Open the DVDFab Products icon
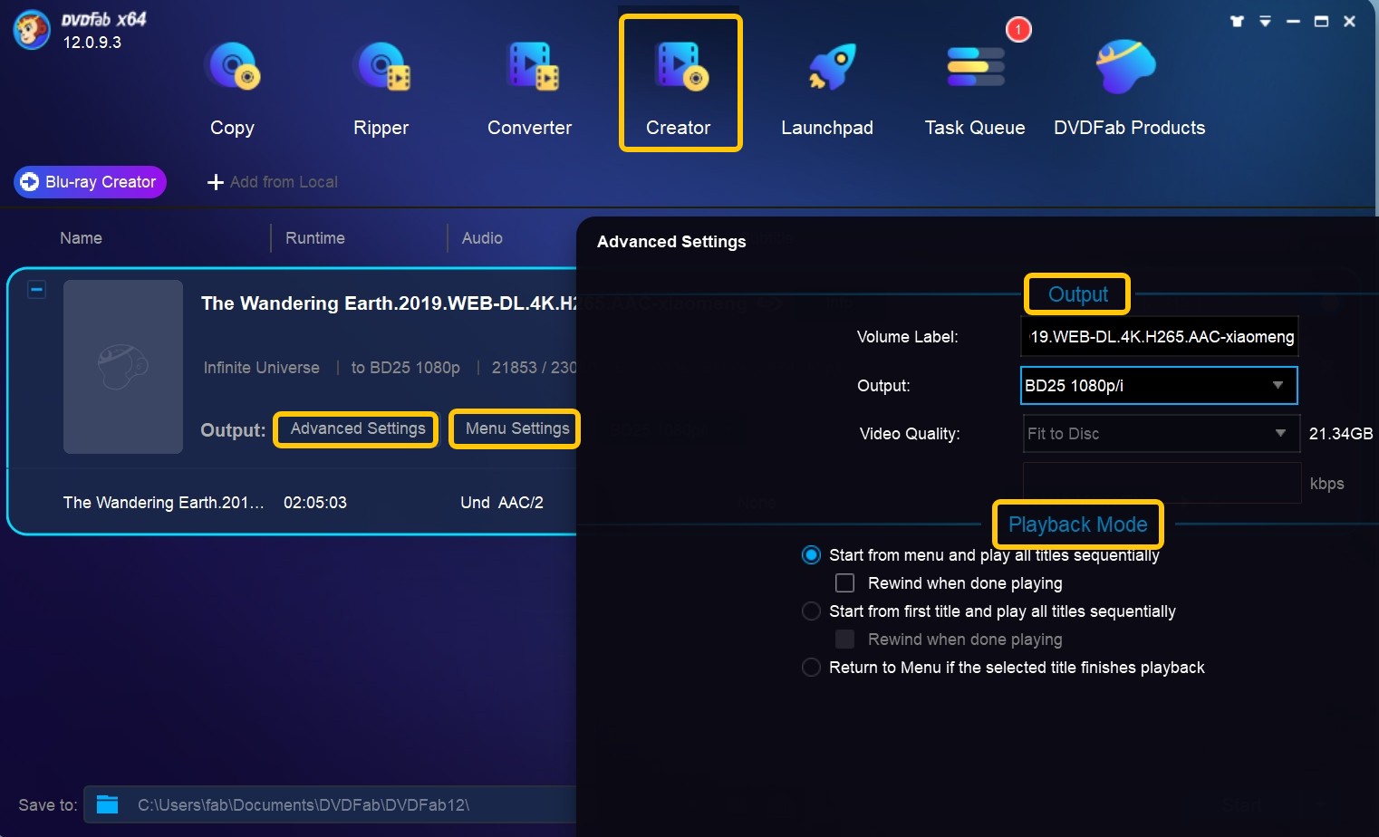The width and height of the screenshot is (1379, 837). coord(1125,66)
